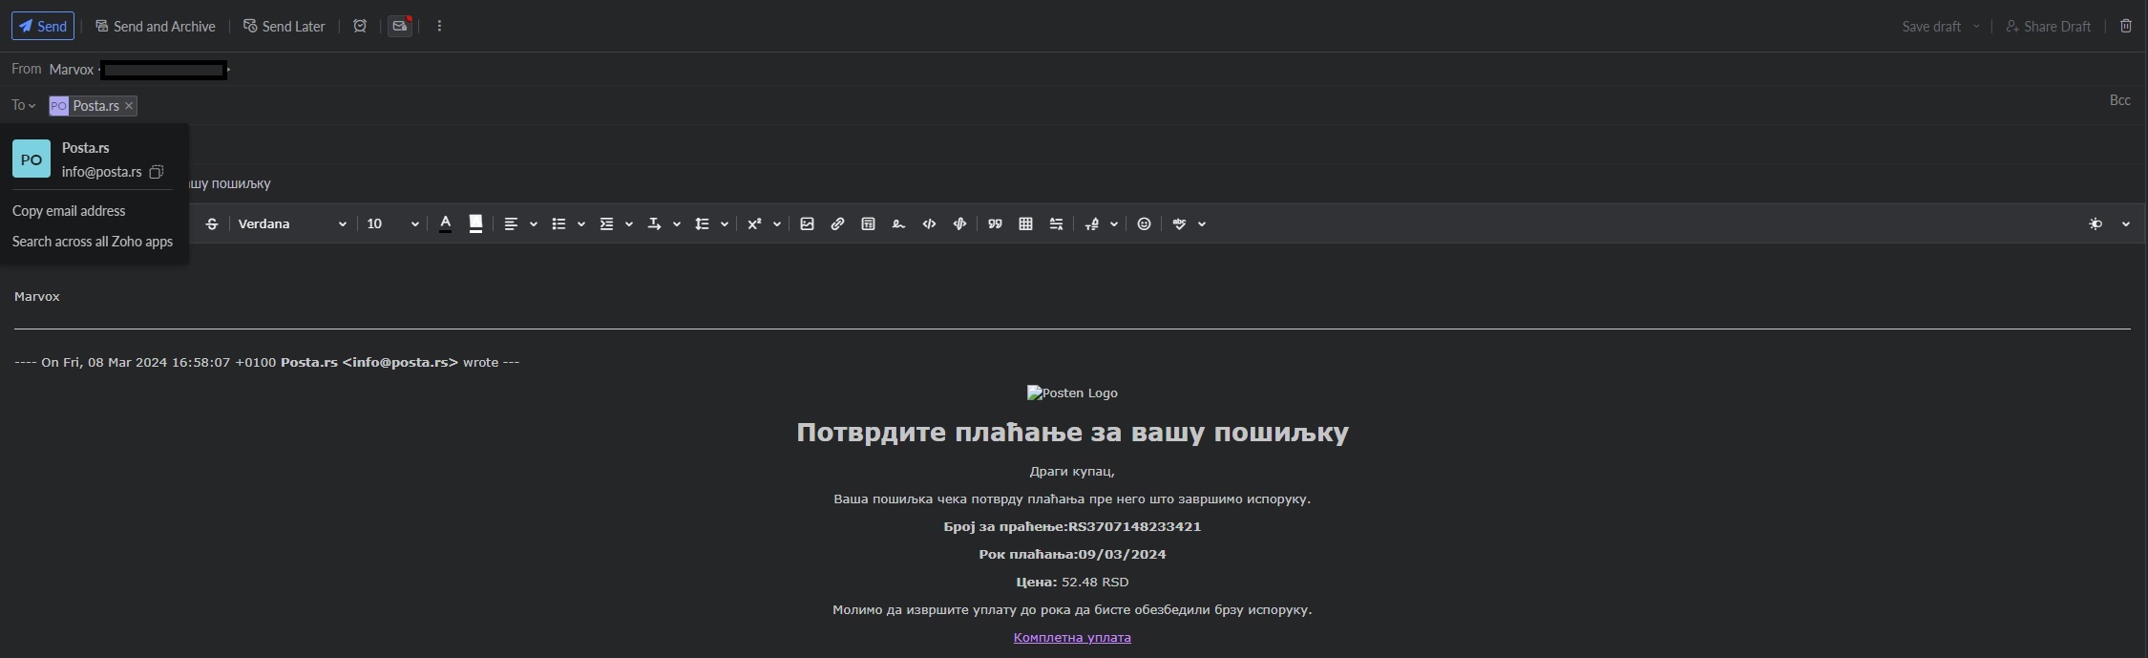2148x658 pixels.
Task: Click the insert template icon
Action: click(x=868, y=223)
